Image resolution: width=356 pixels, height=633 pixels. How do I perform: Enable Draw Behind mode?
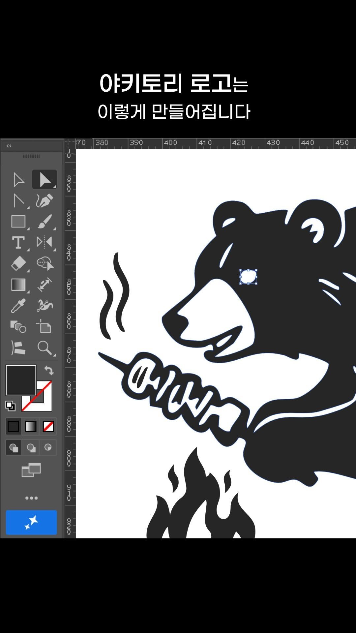click(x=31, y=448)
